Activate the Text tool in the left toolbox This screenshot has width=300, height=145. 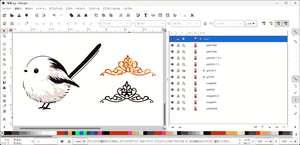click(x=4, y=88)
